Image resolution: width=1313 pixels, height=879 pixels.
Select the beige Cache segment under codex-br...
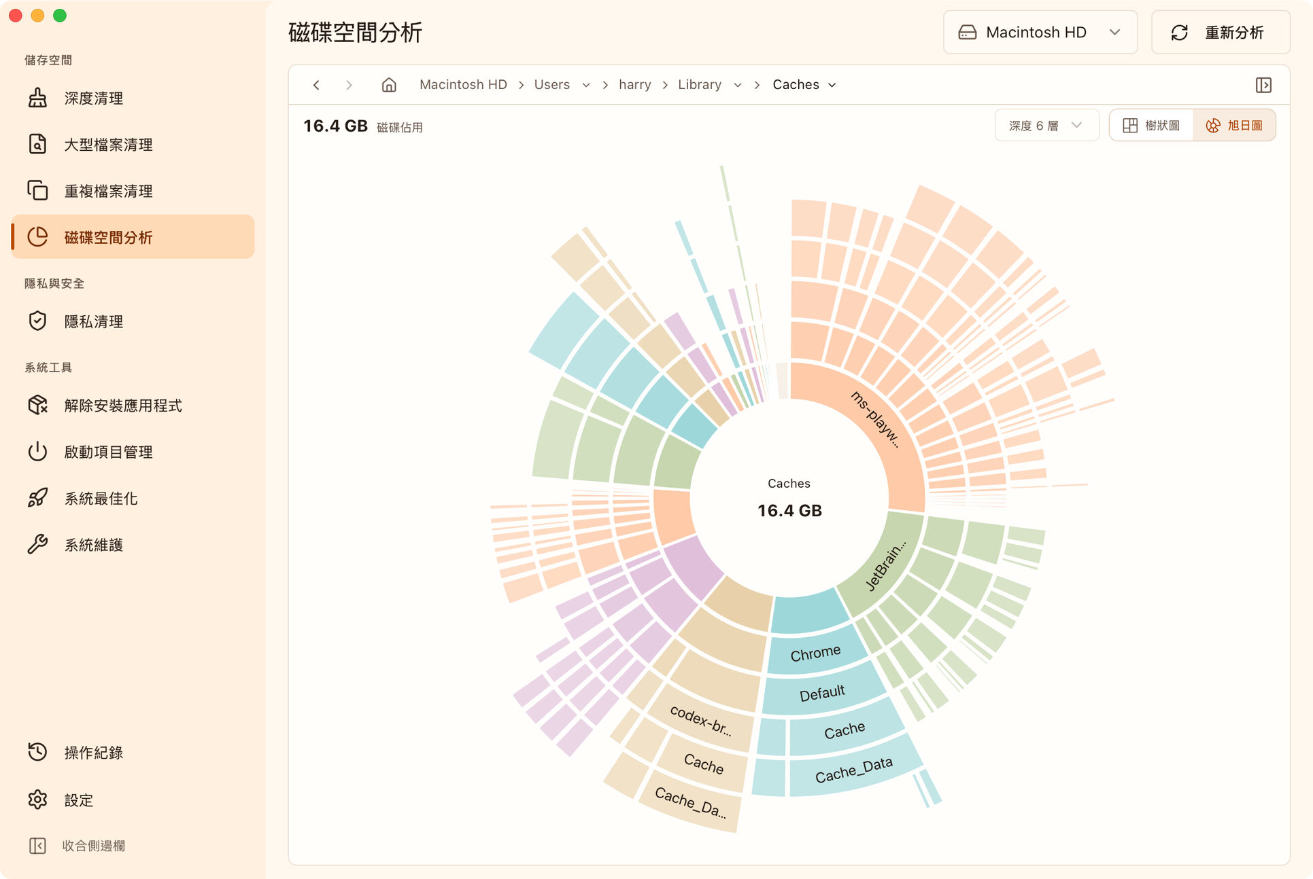[x=704, y=764]
